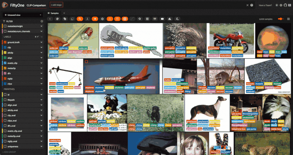Expand the metadata.num_channels filter chevron
The width and height of the screenshot is (293, 155).
[41, 31]
